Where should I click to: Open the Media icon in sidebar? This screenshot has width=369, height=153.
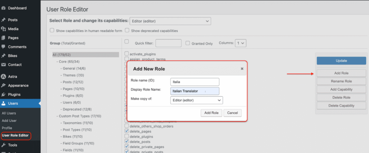point(3,29)
